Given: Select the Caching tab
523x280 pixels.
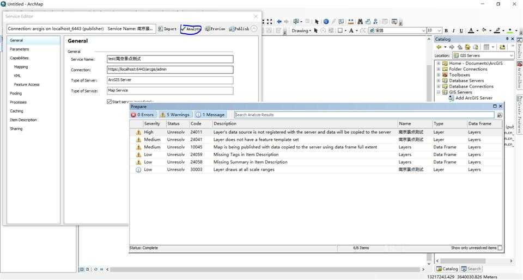Looking at the screenshot, I should click(17, 111).
